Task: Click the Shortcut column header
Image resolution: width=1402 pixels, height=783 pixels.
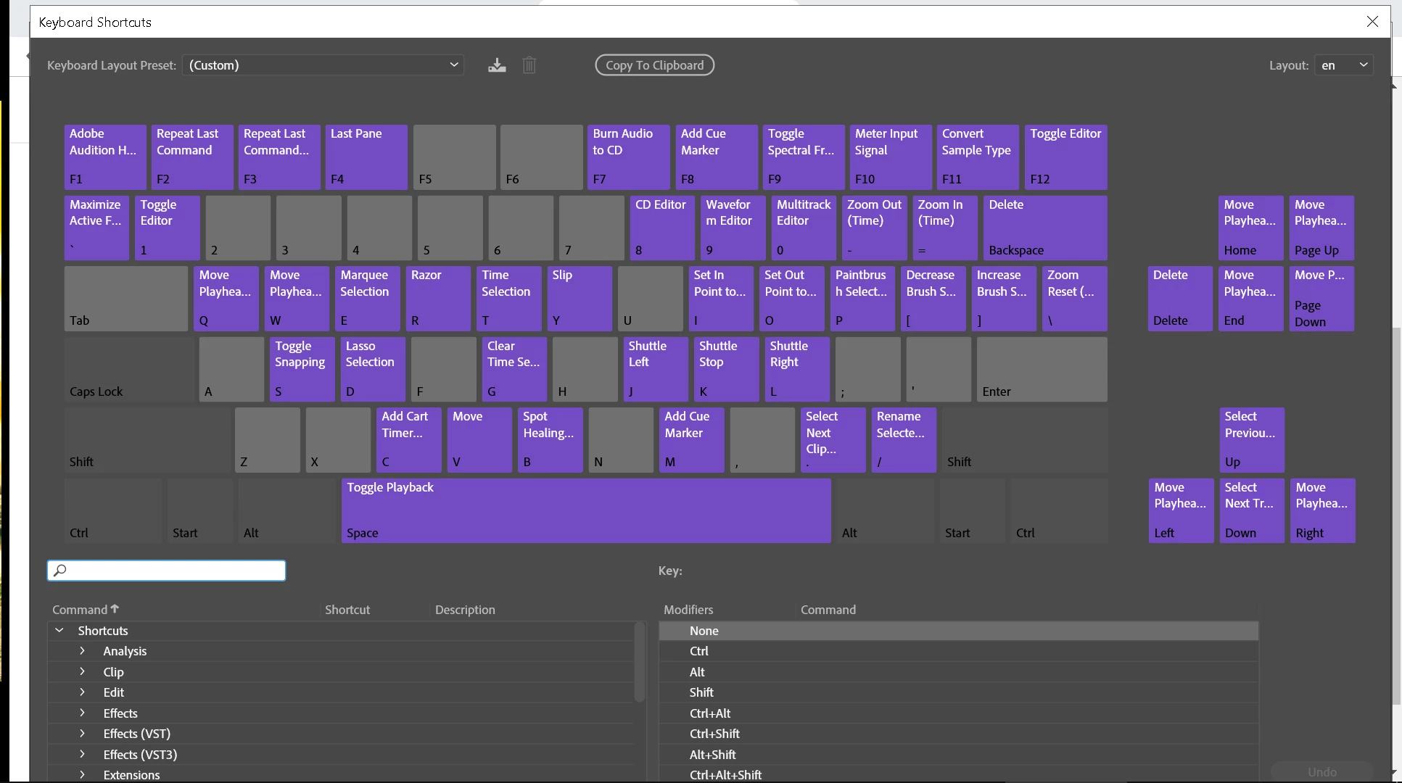Action: (x=347, y=610)
